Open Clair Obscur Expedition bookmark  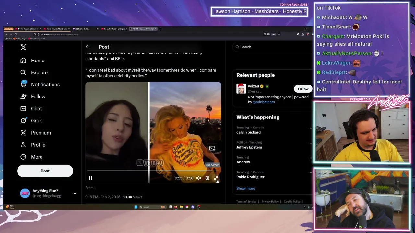(37, 39)
